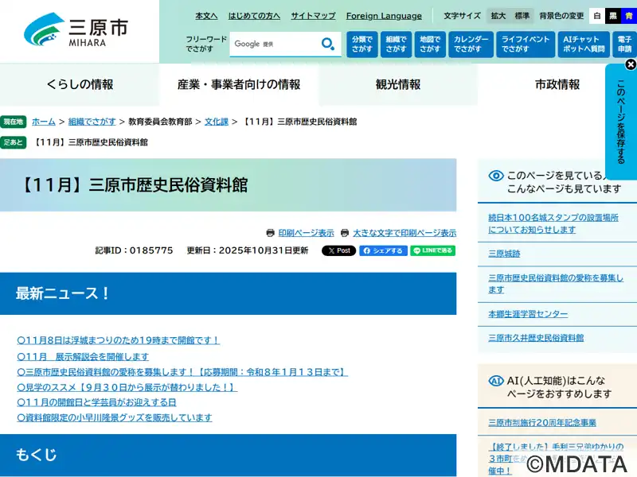Viewport: 637px width, 477px height.
Task: Click the Google search input field
Action: point(273,45)
